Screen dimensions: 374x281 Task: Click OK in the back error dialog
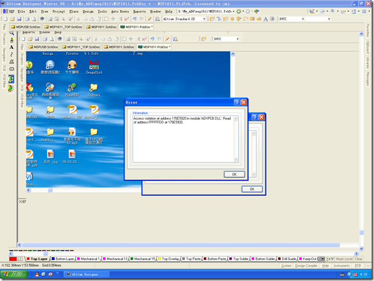252,189
